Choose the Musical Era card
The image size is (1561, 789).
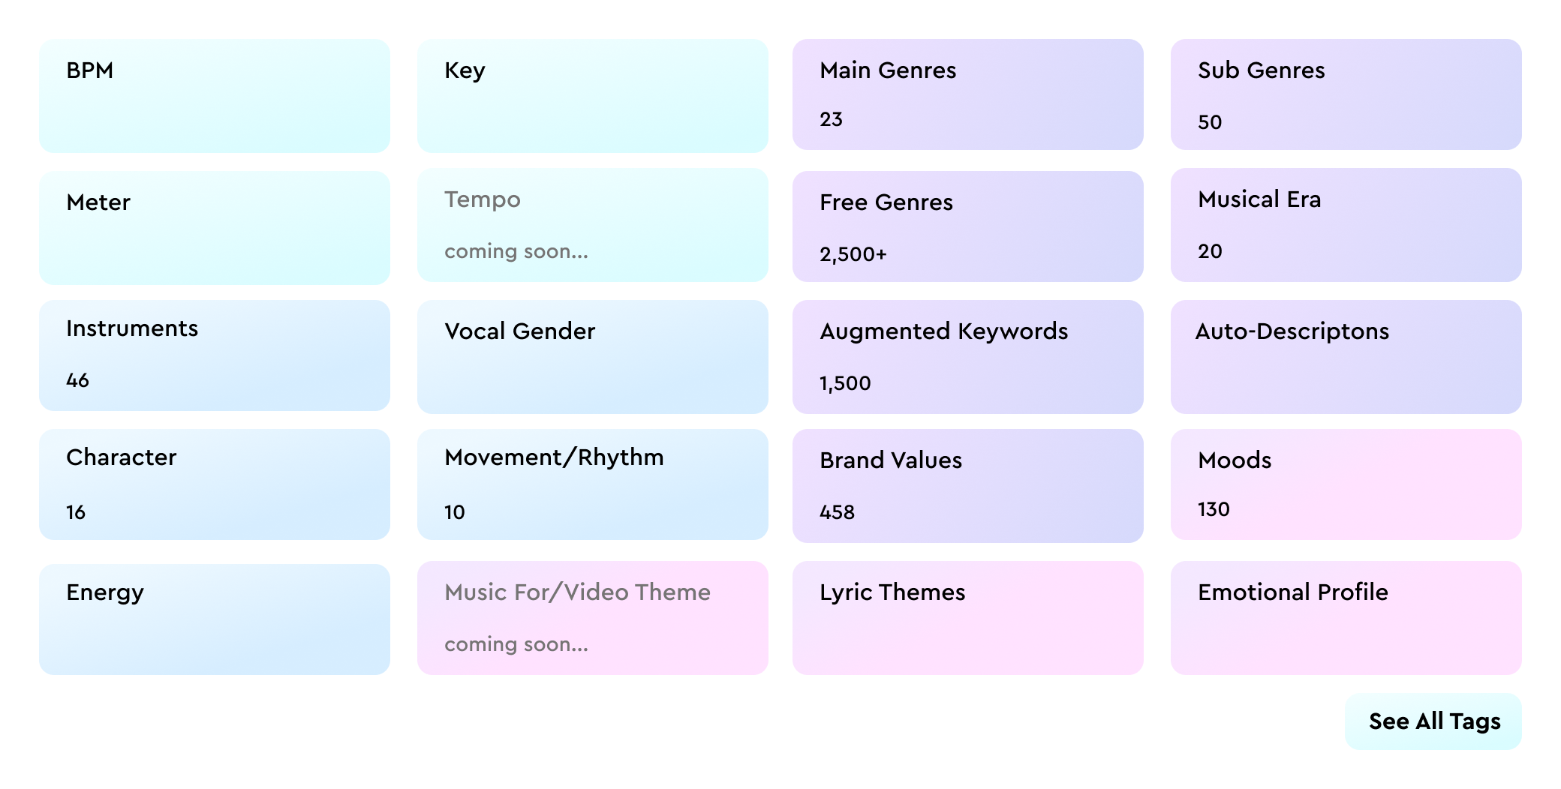pos(1346,225)
